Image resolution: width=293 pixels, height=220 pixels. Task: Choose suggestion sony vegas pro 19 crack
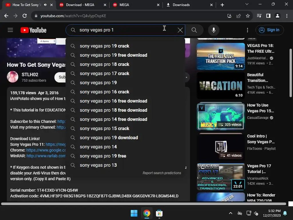[x=125, y=46]
